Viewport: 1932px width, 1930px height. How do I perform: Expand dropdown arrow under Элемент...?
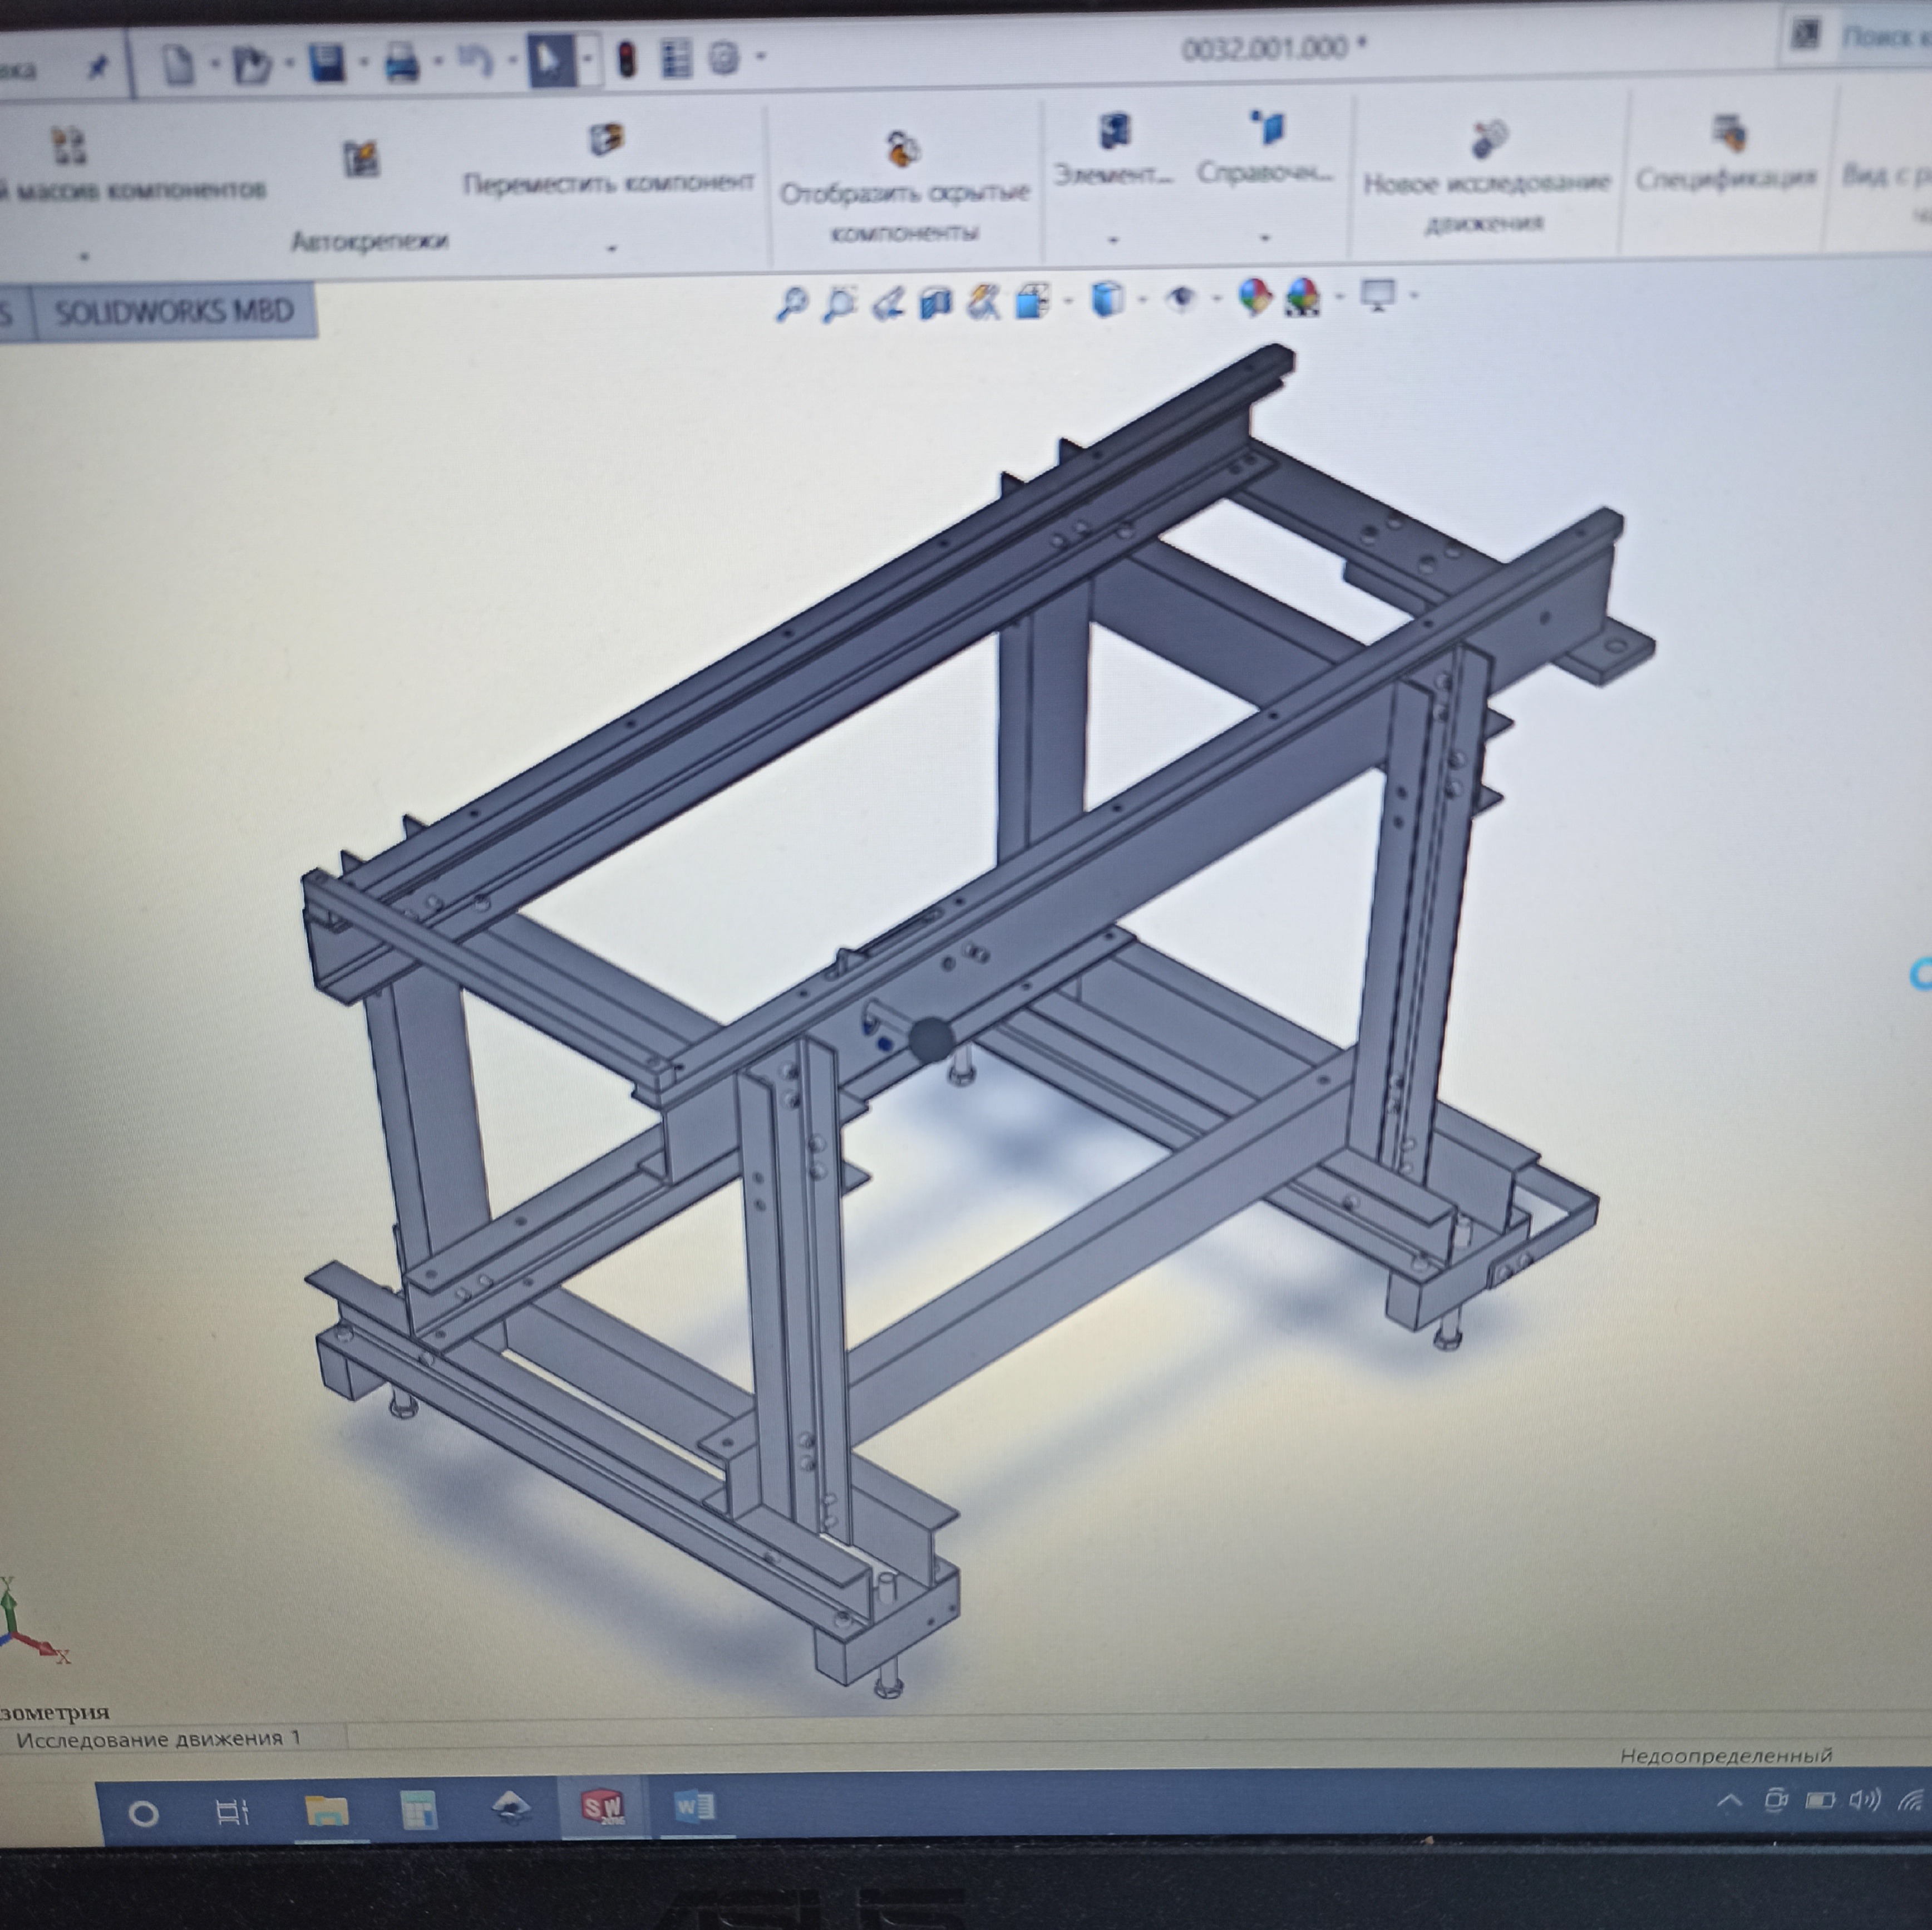coord(1112,240)
